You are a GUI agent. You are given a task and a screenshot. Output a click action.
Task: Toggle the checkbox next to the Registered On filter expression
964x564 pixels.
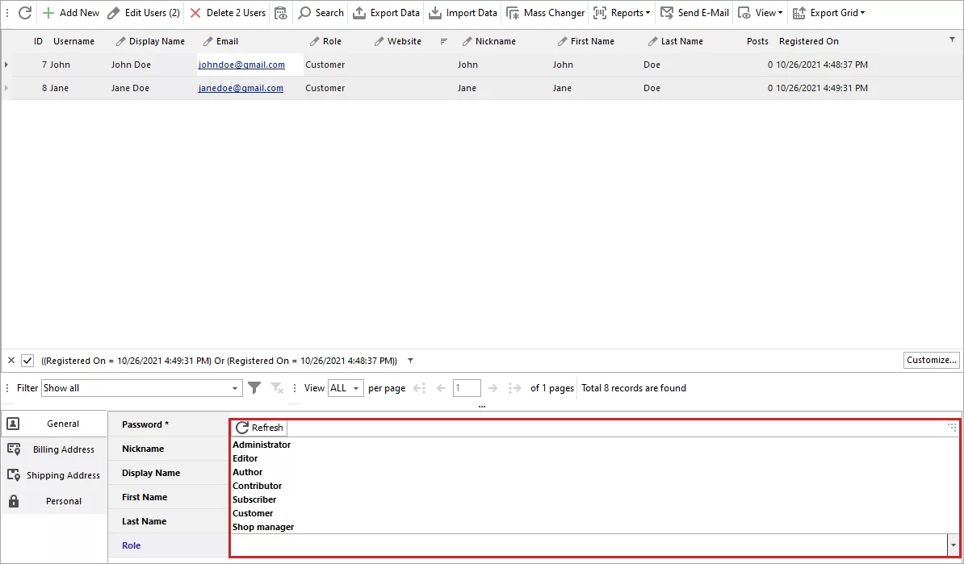(29, 360)
